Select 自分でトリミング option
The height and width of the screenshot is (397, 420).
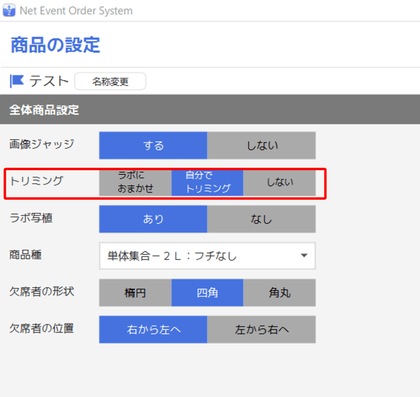207,182
